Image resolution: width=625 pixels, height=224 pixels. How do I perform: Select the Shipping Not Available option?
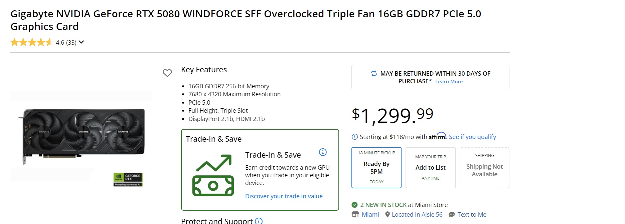(484, 168)
